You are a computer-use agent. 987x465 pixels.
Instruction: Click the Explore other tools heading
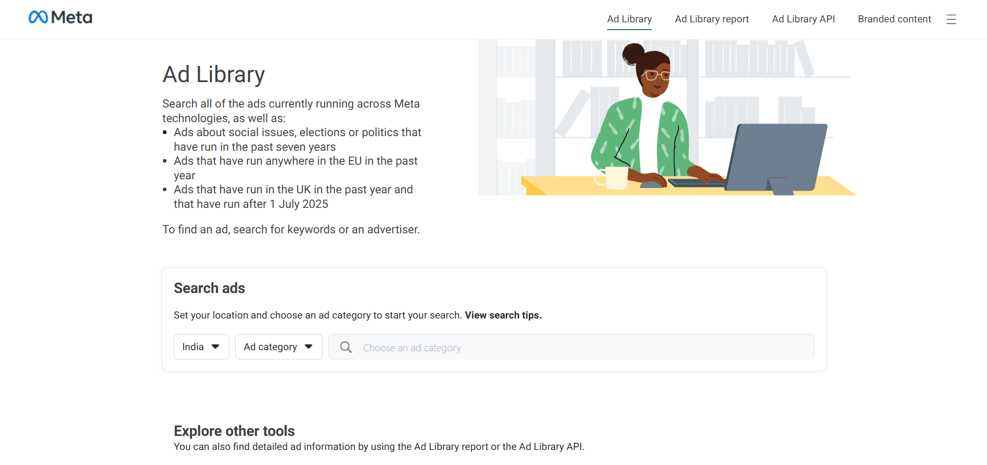tap(234, 431)
